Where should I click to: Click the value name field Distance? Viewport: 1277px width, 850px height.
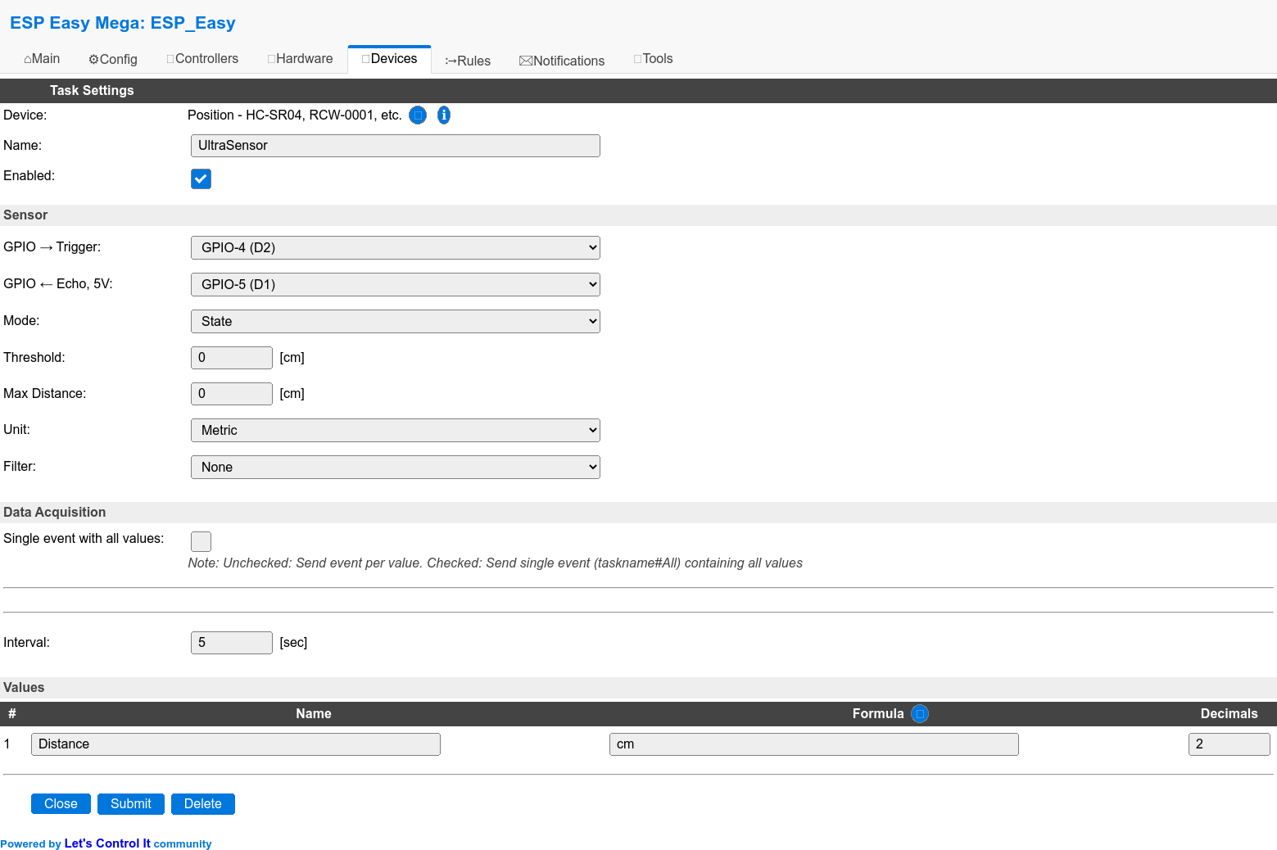click(236, 744)
